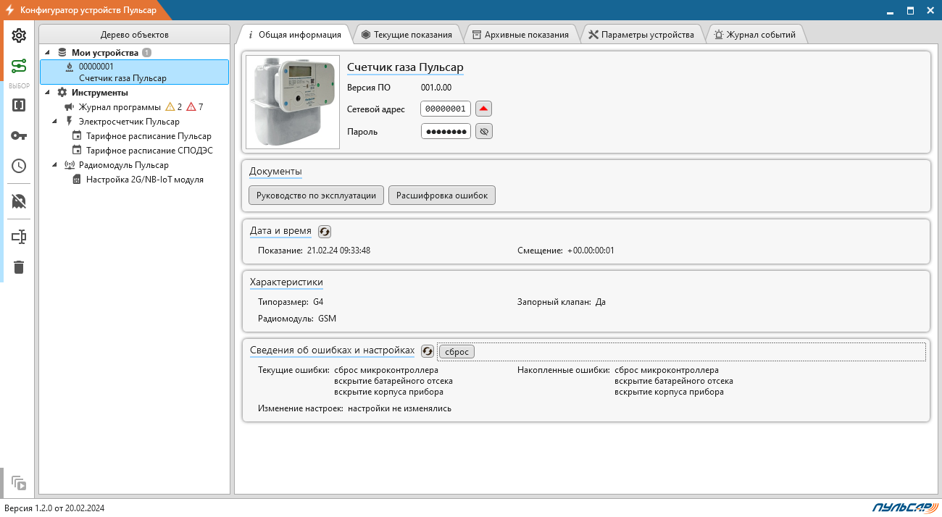Collapse the Радиомодуль Пульсар node
Screen dimensions: 942x517
point(55,165)
